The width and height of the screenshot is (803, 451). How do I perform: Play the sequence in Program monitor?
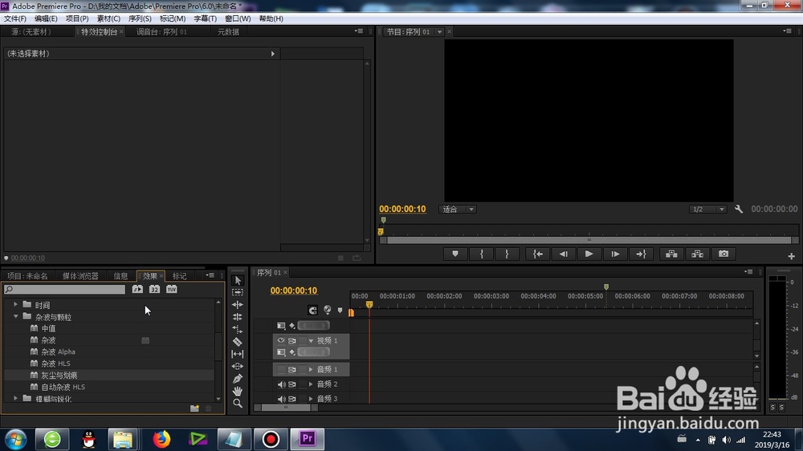click(589, 254)
